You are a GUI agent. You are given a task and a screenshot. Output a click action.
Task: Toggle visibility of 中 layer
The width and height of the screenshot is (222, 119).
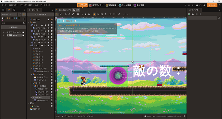[x=39, y=31]
